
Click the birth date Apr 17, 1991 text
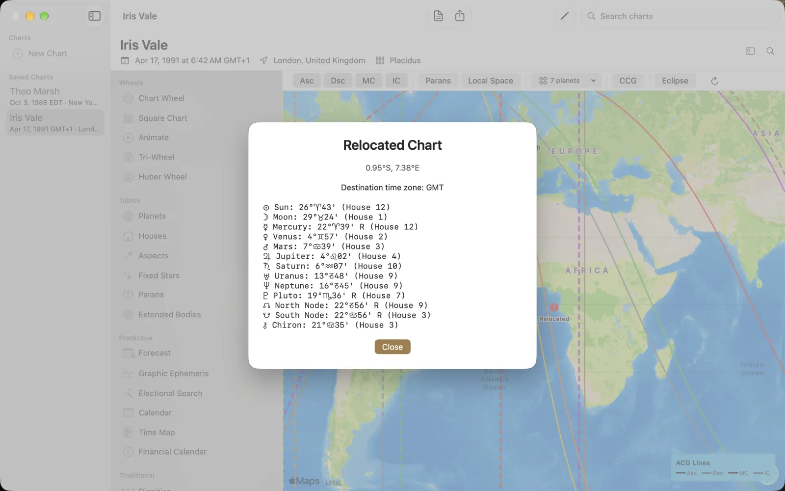192,60
